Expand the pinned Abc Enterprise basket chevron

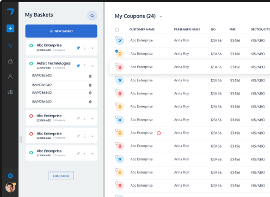[x=93, y=48]
